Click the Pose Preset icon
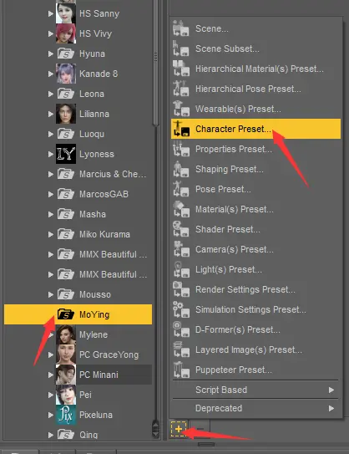This screenshot has width=349, height=454. pyautogui.click(x=180, y=189)
